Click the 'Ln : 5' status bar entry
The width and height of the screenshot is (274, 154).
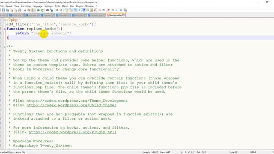pyautogui.click(x=183, y=152)
